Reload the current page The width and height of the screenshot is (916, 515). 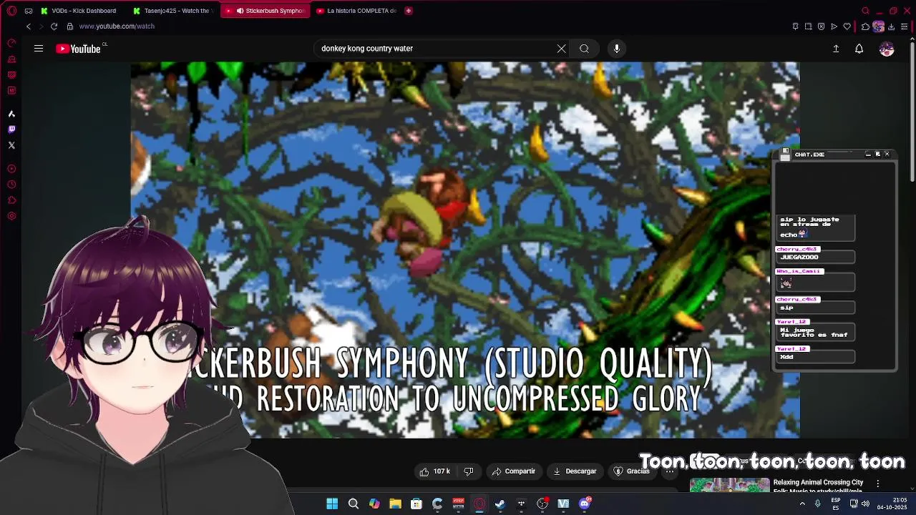click(x=54, y=26)
